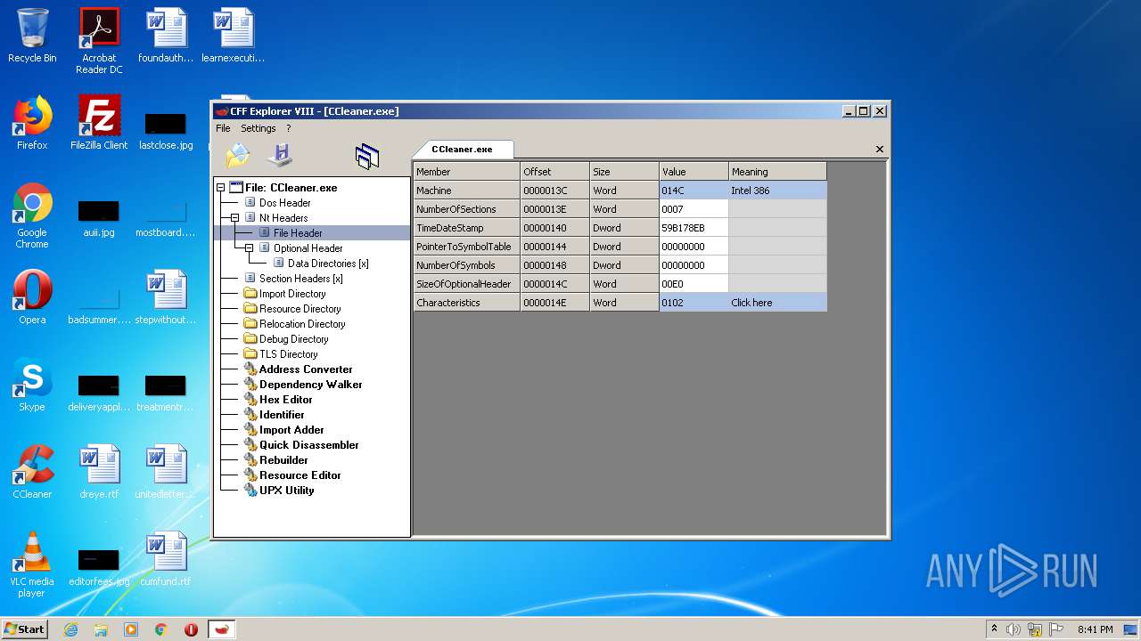Click the 'Click here' Characteristics cell
Image resolution: width=1141 pixels, height=641 pixels.
click(x=777, y=303)
